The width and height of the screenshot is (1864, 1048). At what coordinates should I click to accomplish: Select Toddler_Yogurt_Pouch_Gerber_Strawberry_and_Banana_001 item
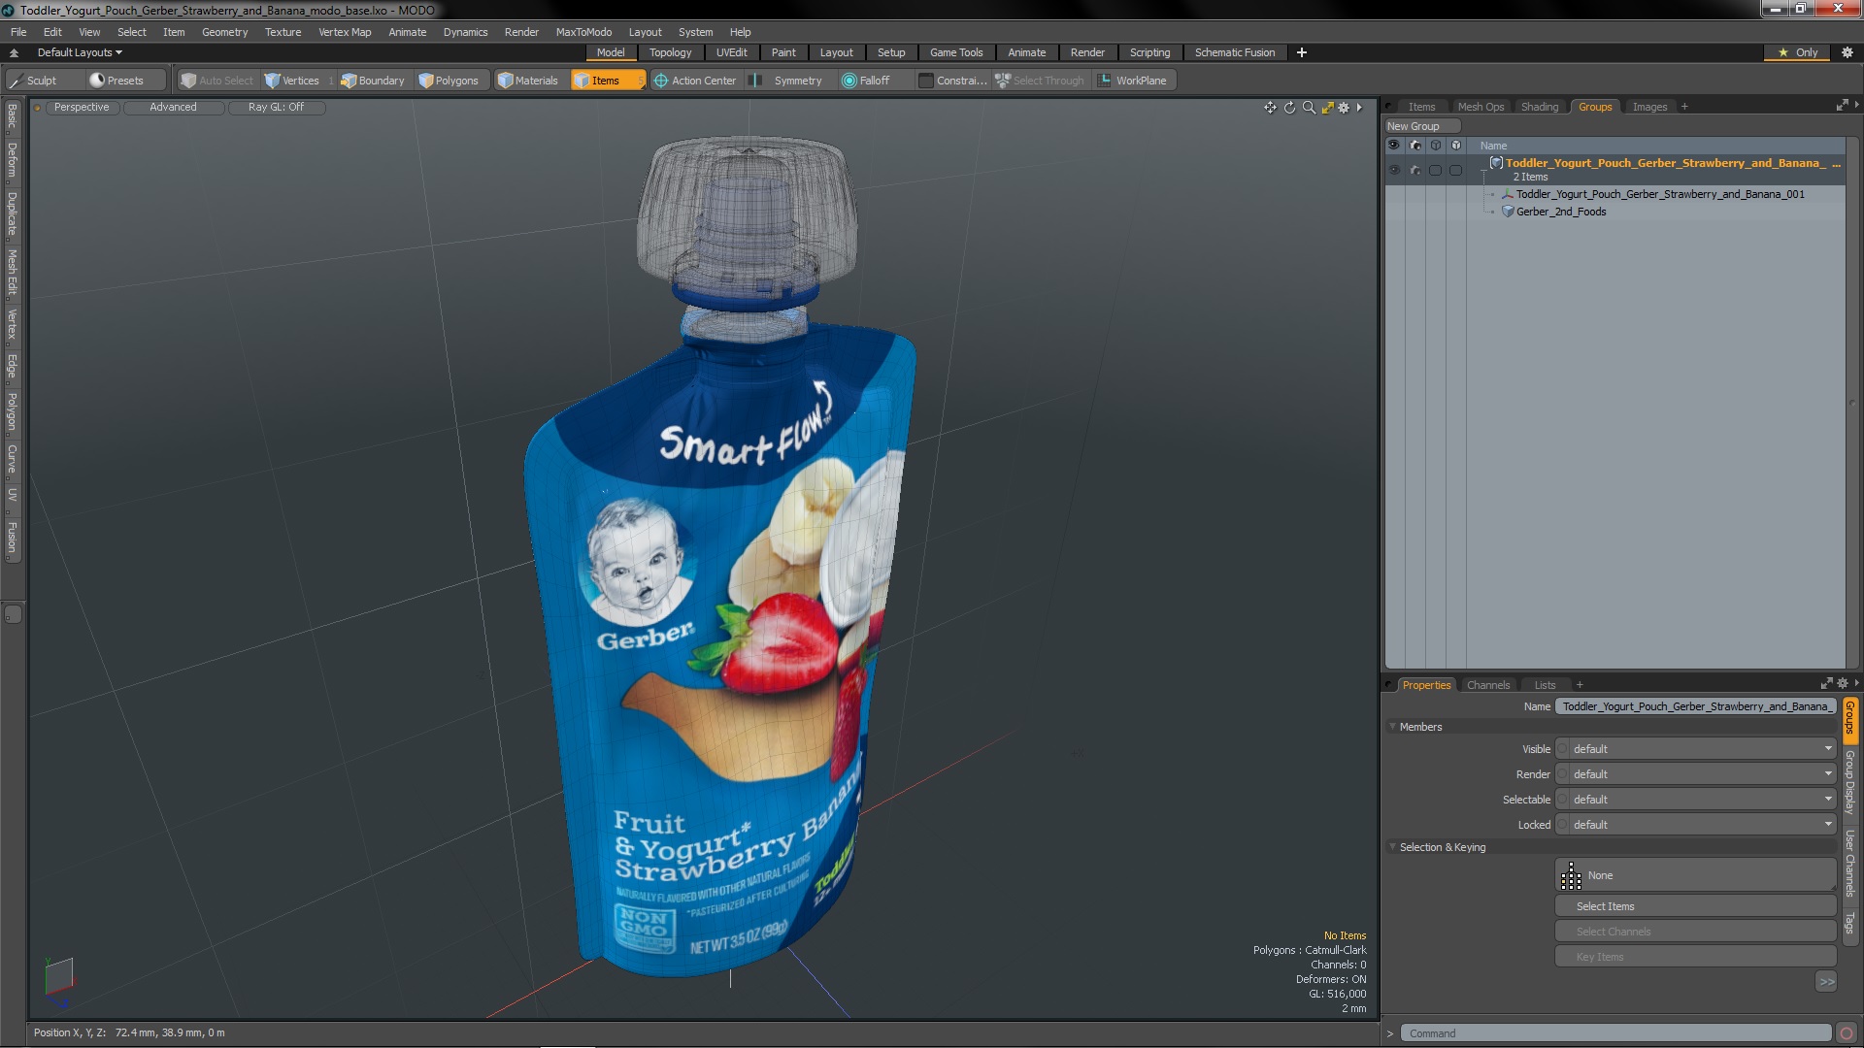click(1659, 194)
